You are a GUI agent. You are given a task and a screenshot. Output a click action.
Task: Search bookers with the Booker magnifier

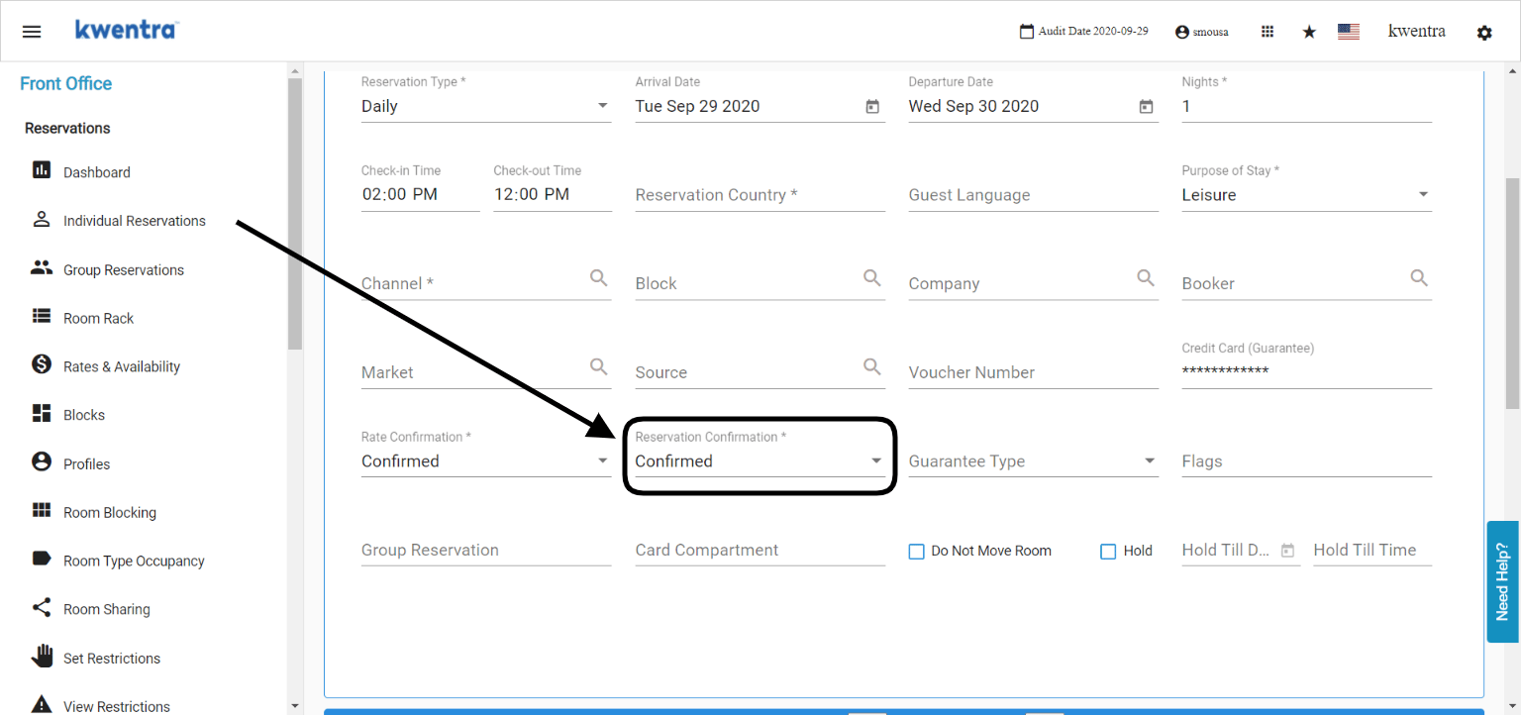click(x=1419, y=278)
